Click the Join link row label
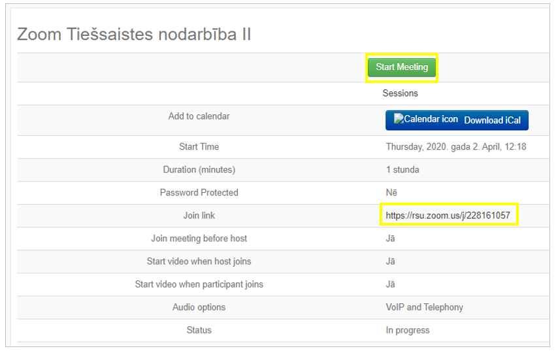556x351 pixels. pyautogui.click(x=199, y=216)
